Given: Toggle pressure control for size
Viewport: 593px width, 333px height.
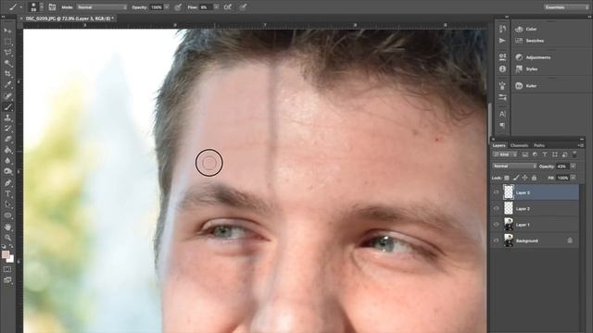Looking at the screenshot, I should click(x=243, y=7).
